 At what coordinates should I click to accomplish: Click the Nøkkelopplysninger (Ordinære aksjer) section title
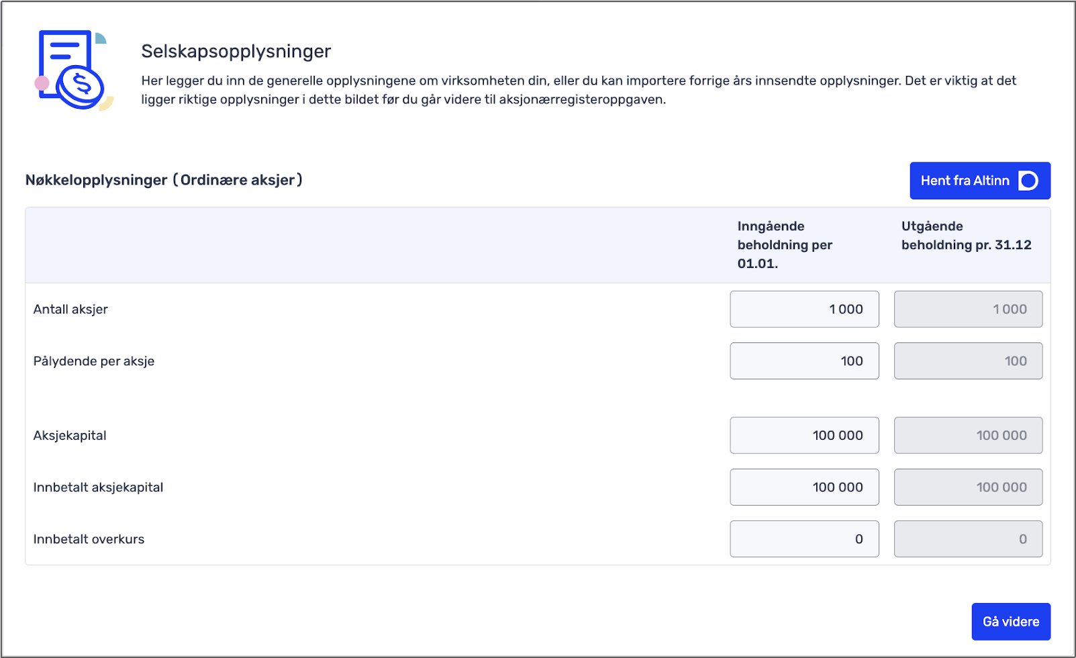[x=164, y=180]
